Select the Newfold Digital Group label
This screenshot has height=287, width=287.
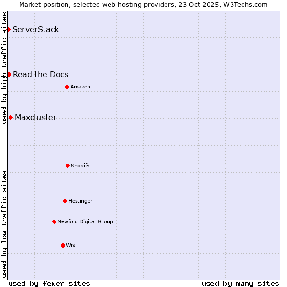pyautogui.click(x=85, y=221)
